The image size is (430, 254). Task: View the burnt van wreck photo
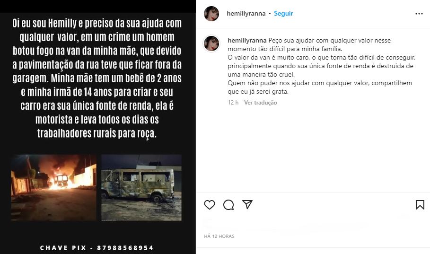tap(141, 188)
